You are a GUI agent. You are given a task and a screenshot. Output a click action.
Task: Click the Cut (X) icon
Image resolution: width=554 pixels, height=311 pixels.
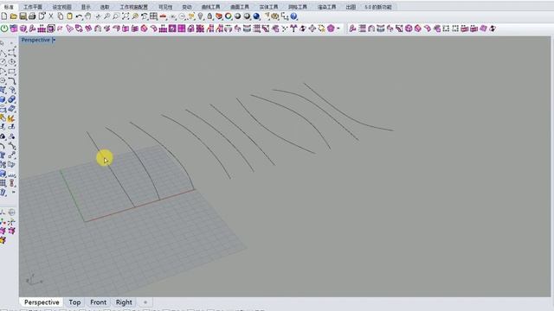point(51,16)
